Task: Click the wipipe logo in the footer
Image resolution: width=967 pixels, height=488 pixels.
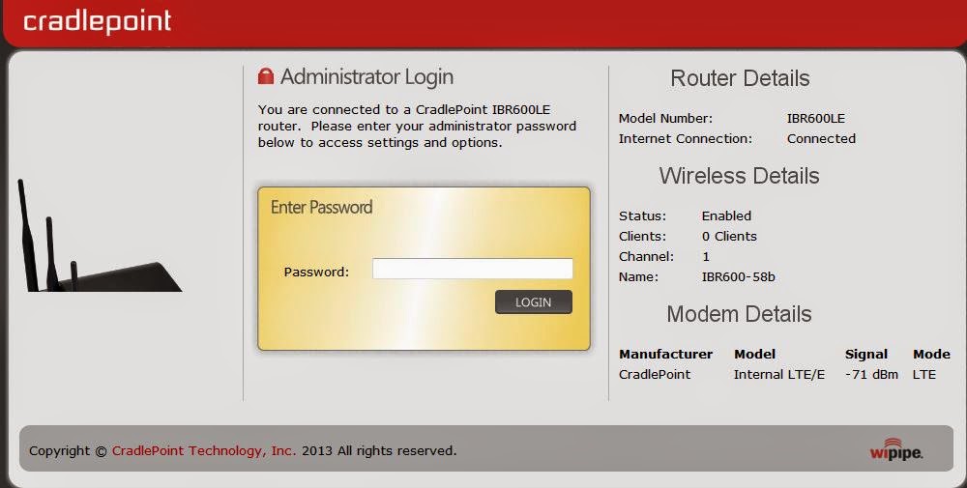Action: tap(896, 449)
